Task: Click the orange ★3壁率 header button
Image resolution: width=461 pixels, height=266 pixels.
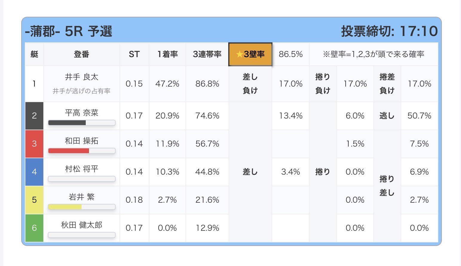Action: coord(250,54)
